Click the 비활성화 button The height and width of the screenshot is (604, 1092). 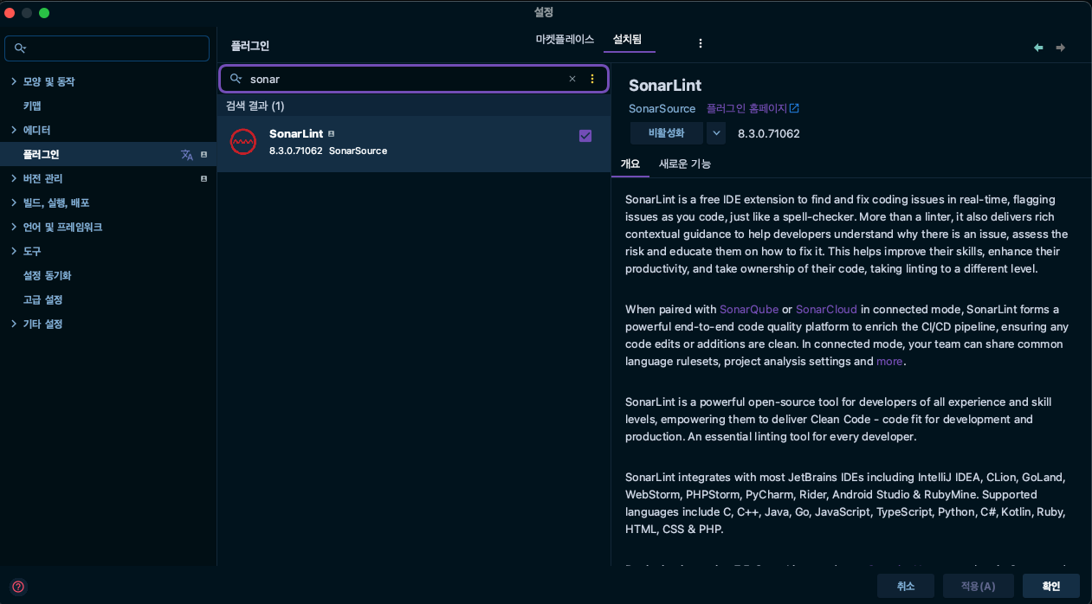pos(666,133)
